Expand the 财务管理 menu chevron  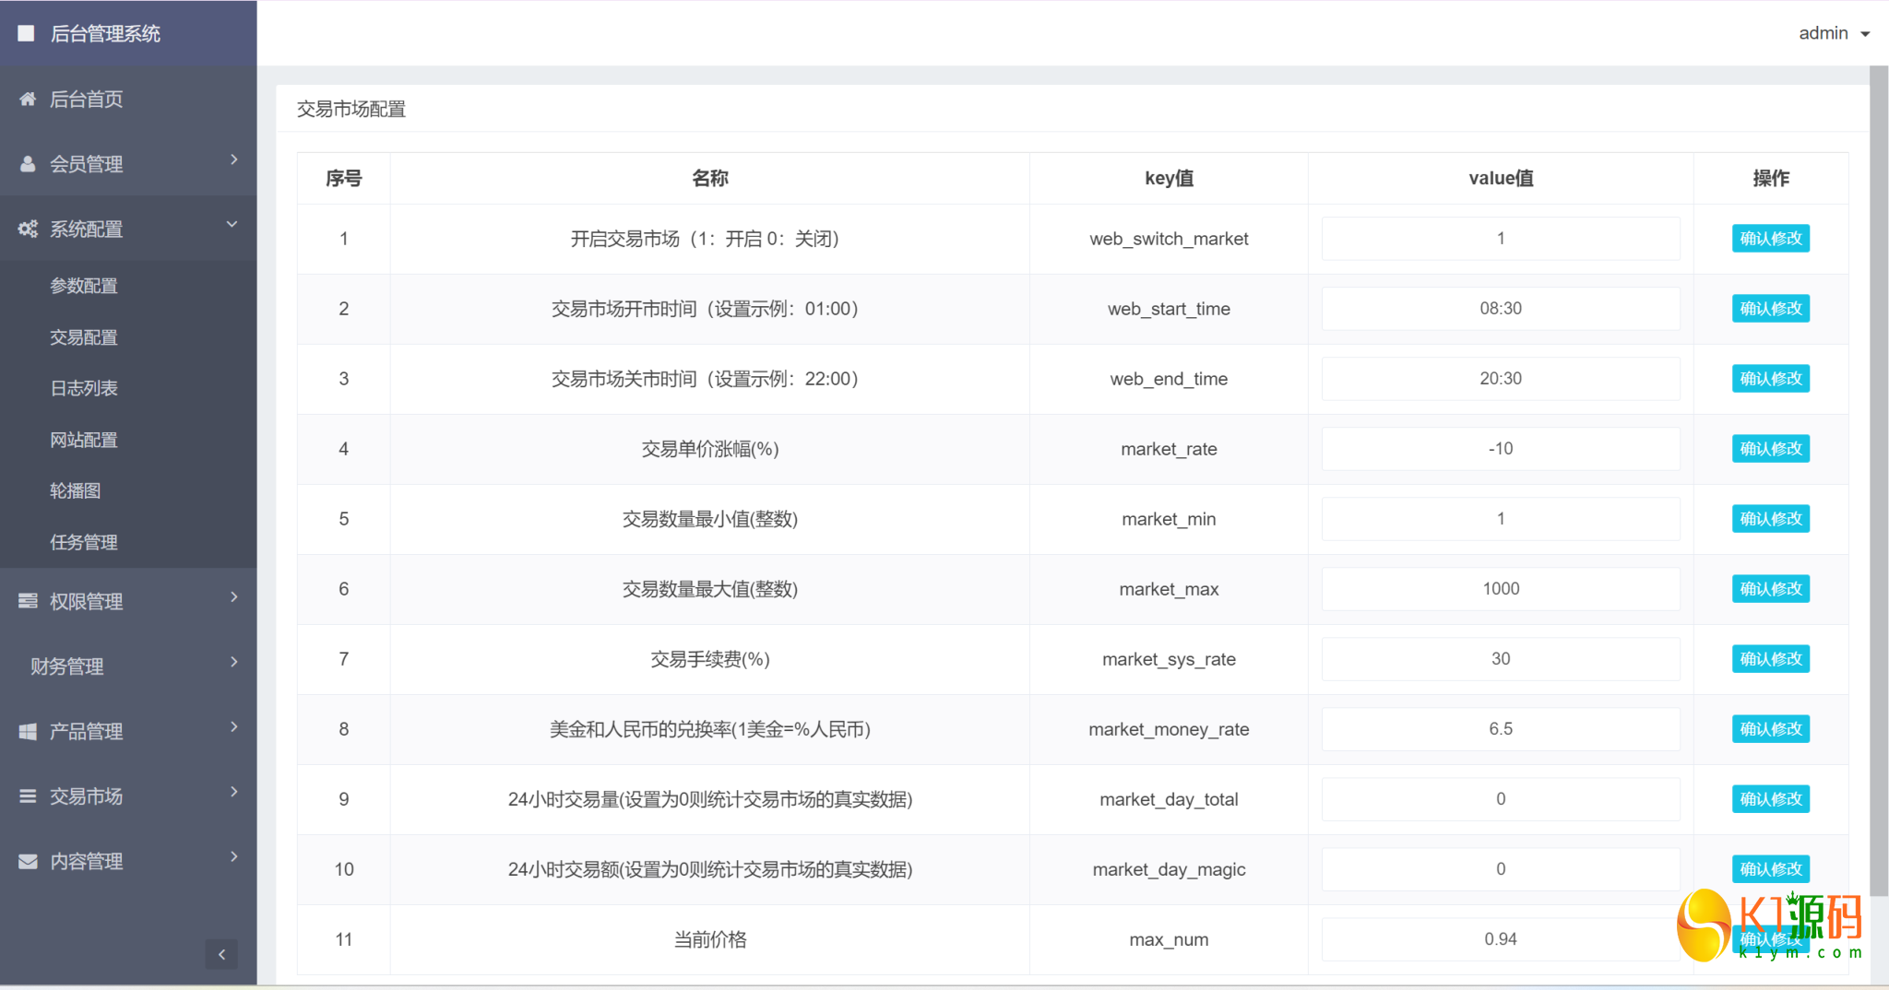(233, 662)
